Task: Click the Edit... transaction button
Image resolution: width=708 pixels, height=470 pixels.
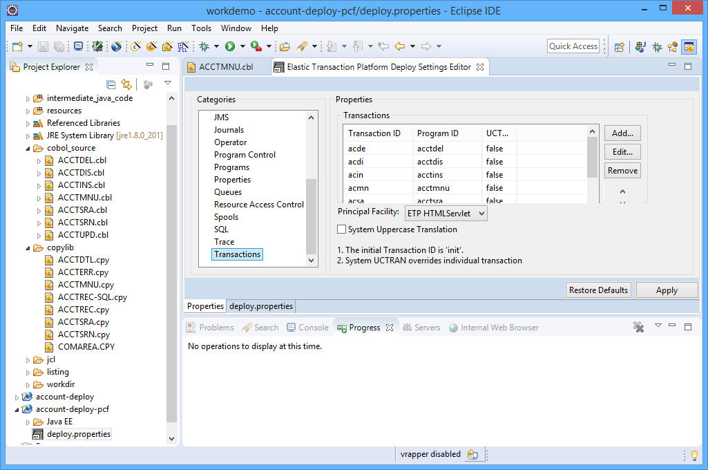Action: point(622,152)
